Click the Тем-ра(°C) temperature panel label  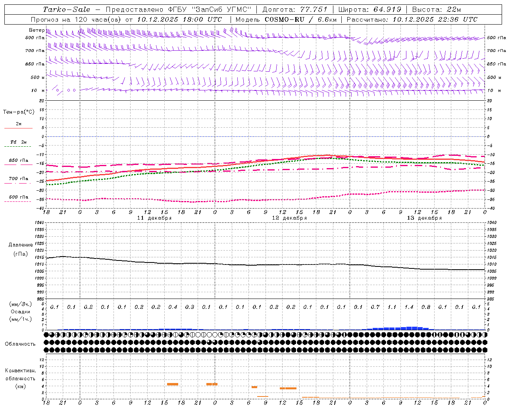point(19,112)
